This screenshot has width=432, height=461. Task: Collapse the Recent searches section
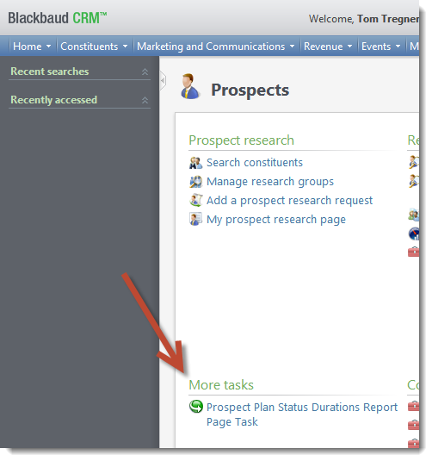[x=145, y=72]
